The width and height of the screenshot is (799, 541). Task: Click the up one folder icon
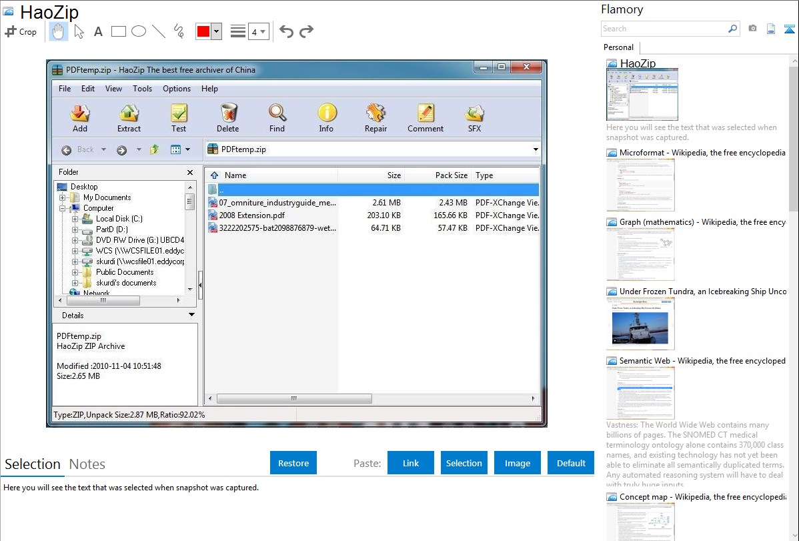coord(155,149)
